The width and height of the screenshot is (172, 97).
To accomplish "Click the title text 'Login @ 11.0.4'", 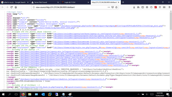I will [x=21, y=30].
